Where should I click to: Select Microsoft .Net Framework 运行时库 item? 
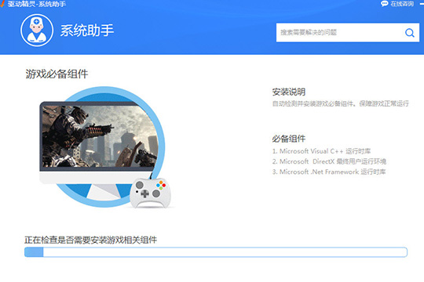coord(329,172)
